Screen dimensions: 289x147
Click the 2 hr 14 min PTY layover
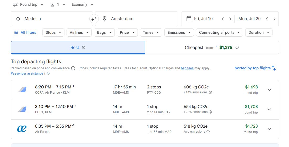(x=159, y=112)
